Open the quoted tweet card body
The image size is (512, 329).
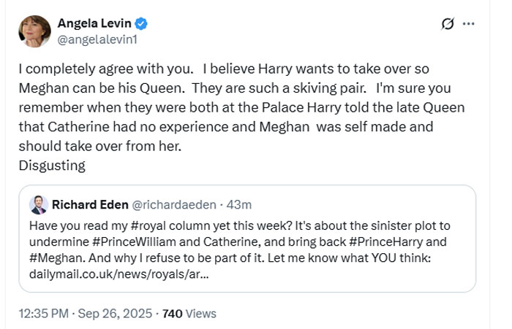pyautogui.click(x=247, y=239)
